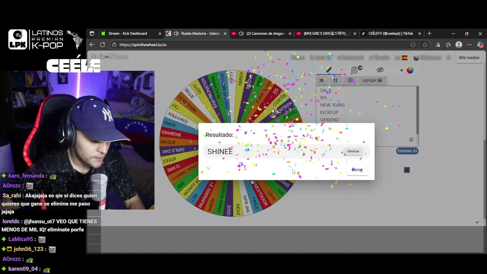Open the gear entry settings button

pyautogui.click(x=350, y=80)
